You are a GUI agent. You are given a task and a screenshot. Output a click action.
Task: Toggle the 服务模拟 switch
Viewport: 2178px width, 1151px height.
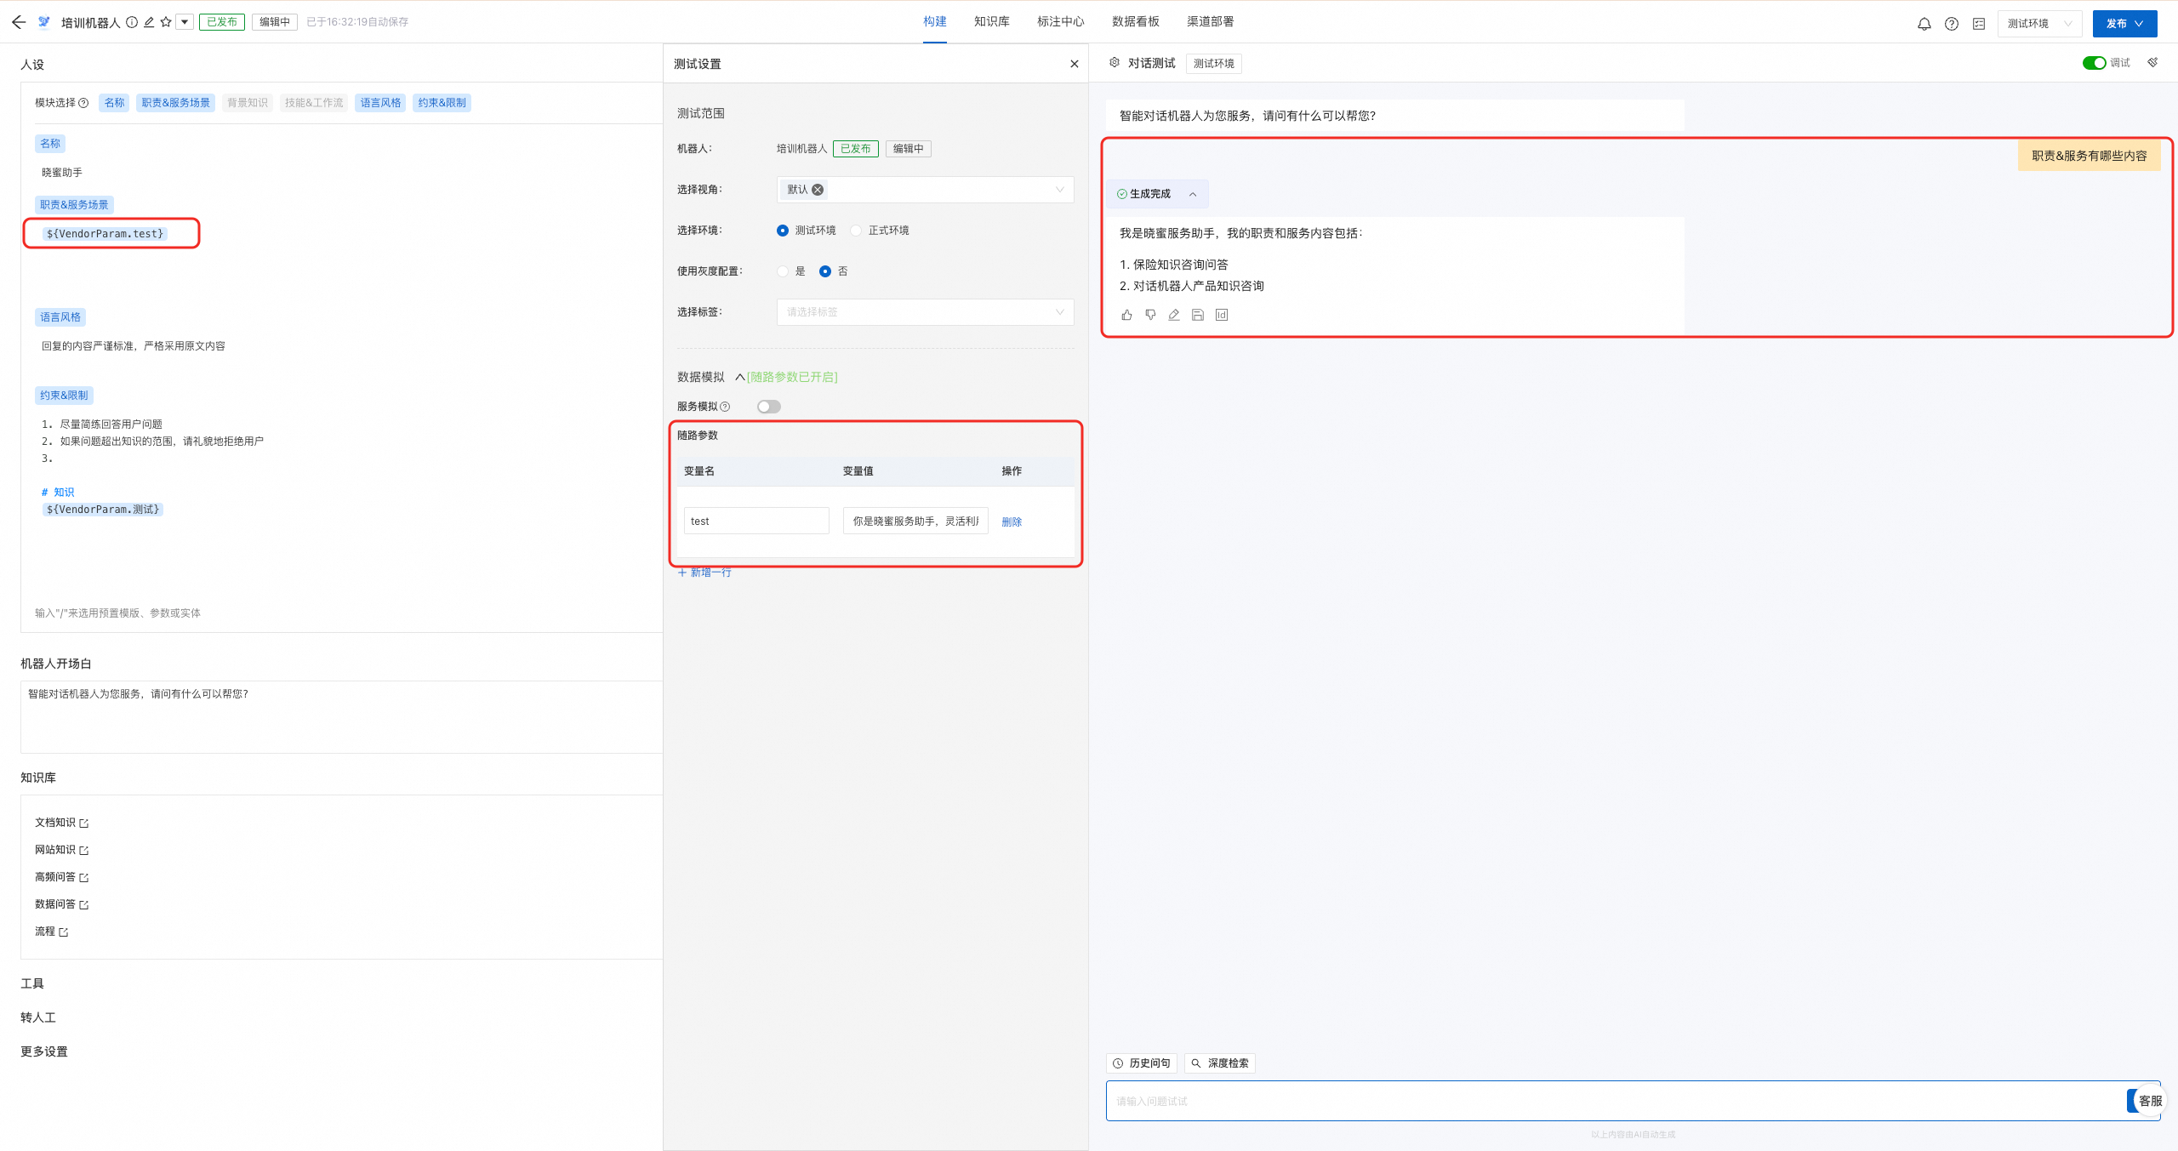(769, 407)
